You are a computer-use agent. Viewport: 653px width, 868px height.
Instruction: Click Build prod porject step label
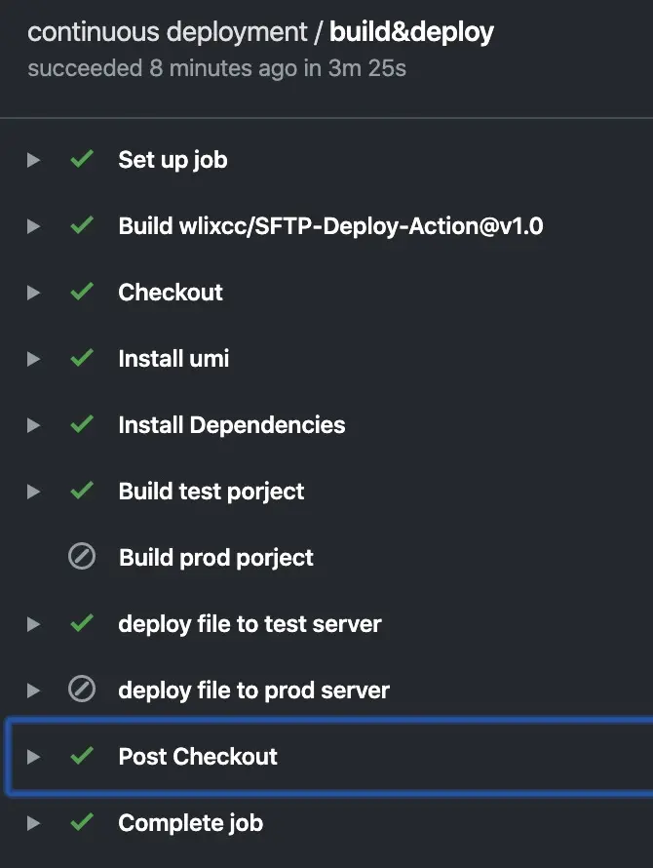(x=215, y=558)
